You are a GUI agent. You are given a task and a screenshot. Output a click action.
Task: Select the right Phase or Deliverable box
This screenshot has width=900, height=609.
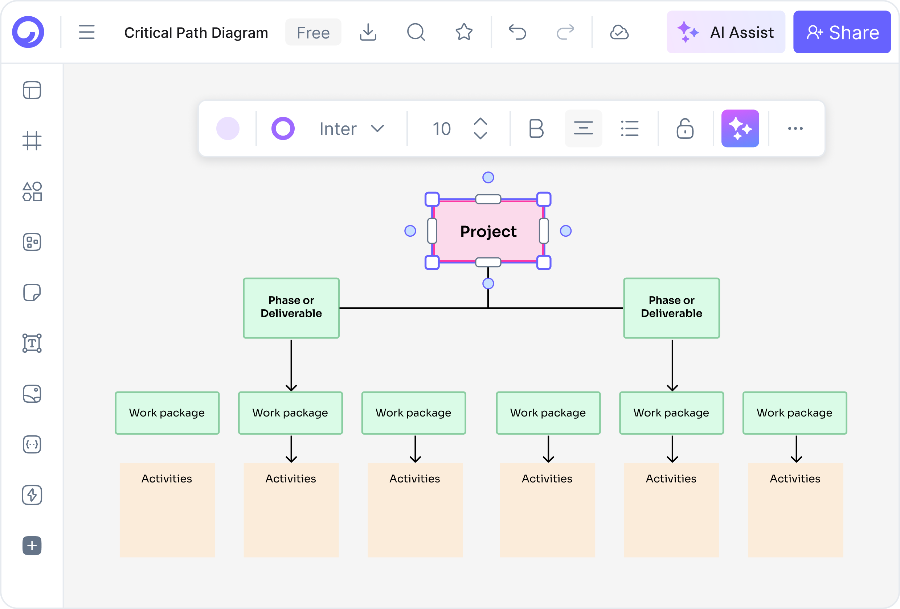coord(671,308)
